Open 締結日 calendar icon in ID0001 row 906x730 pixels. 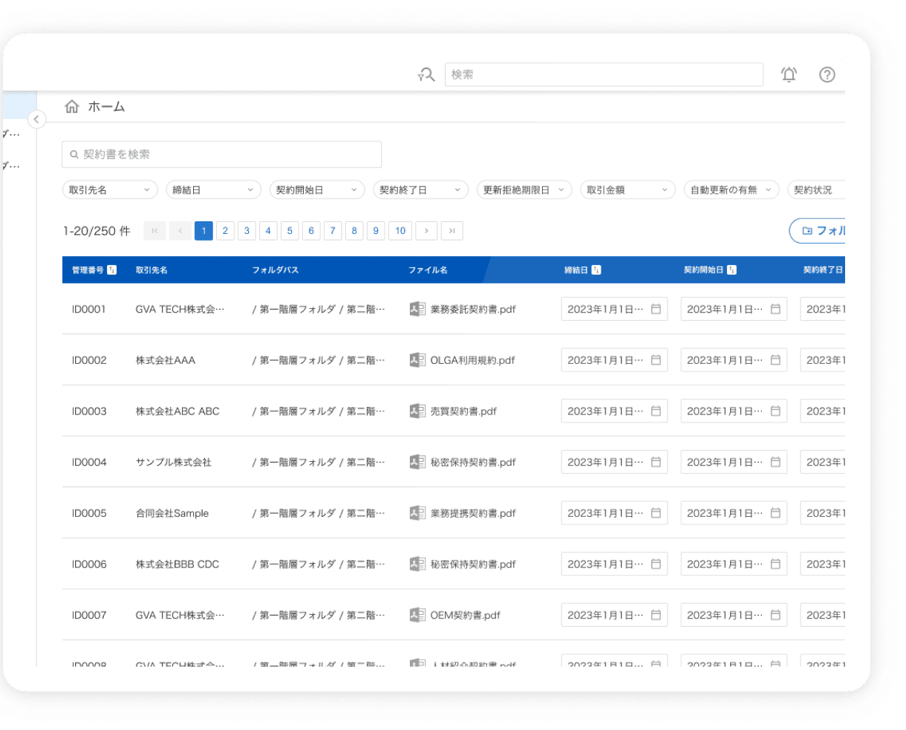pos(656,309)
